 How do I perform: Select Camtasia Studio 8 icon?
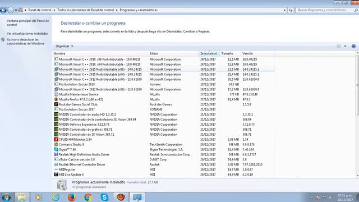click(x=56, y=144)
